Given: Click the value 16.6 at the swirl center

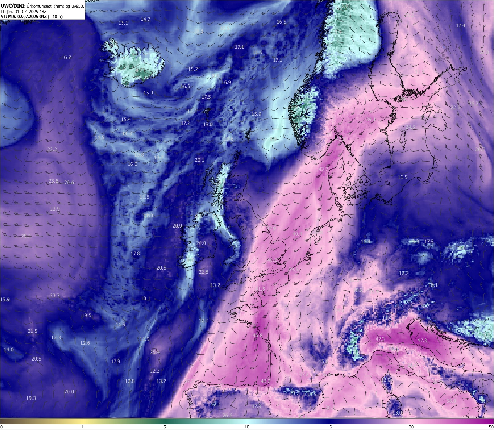Looking at the screenshot, I should [186, 86].
